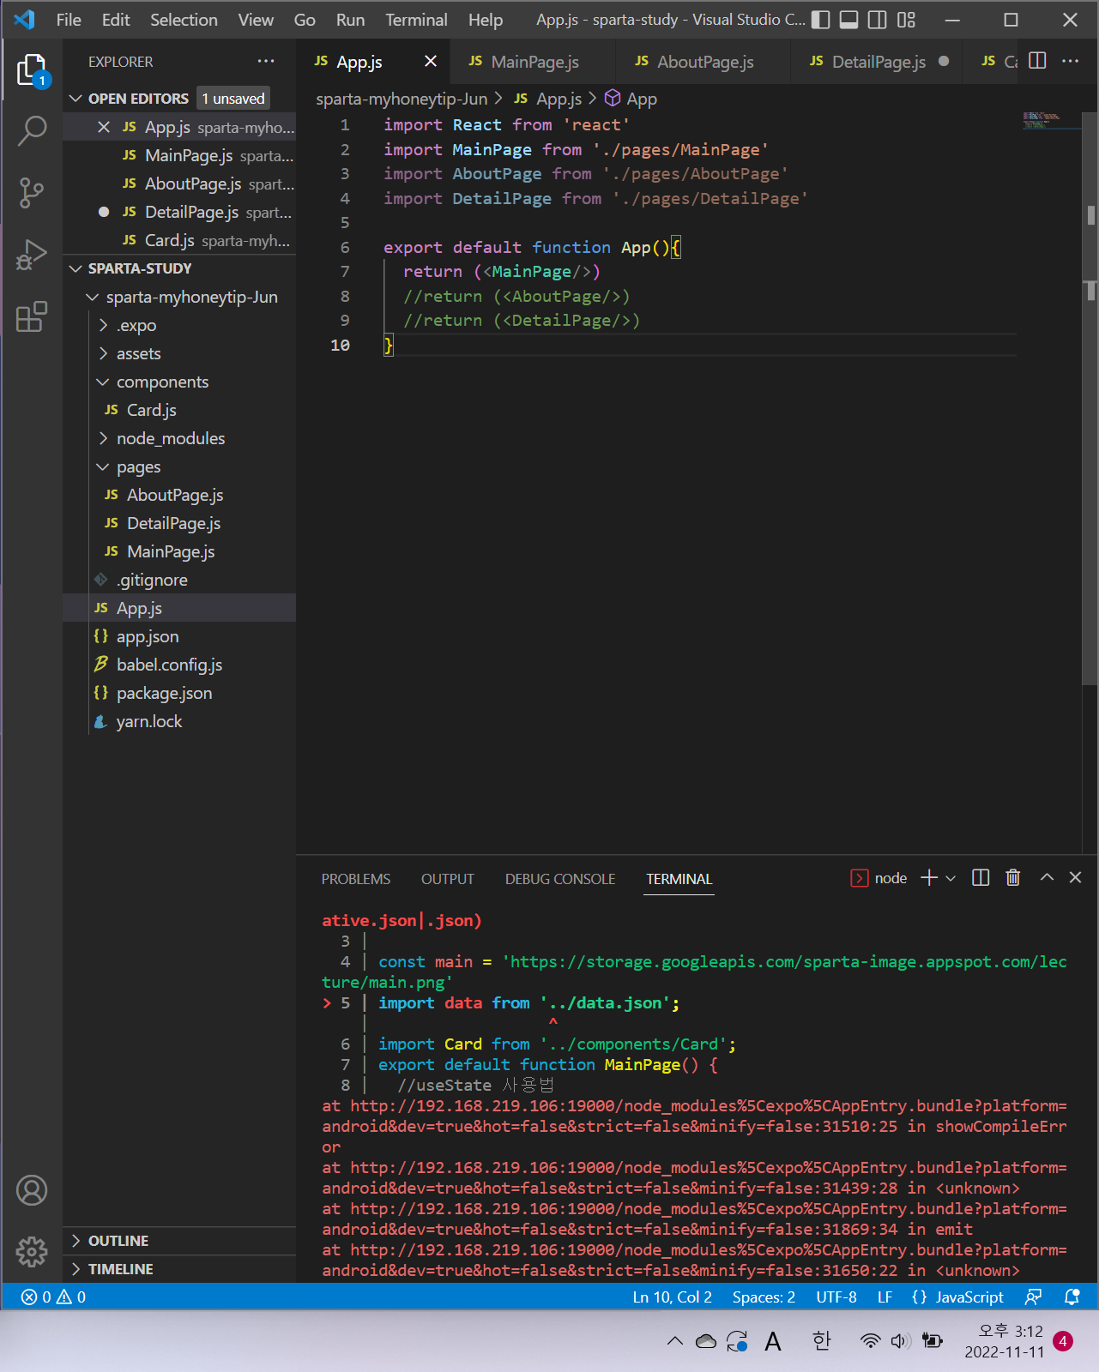
Task: Expand the Timeline section
Action: [75, 1269]
